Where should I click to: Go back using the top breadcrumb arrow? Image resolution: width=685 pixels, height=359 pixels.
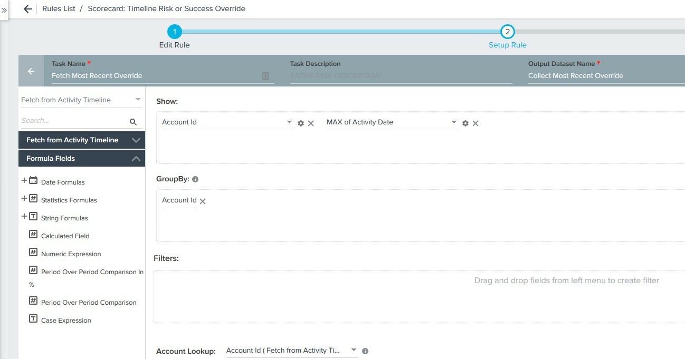pyautogui.click(x=28, y=9)
